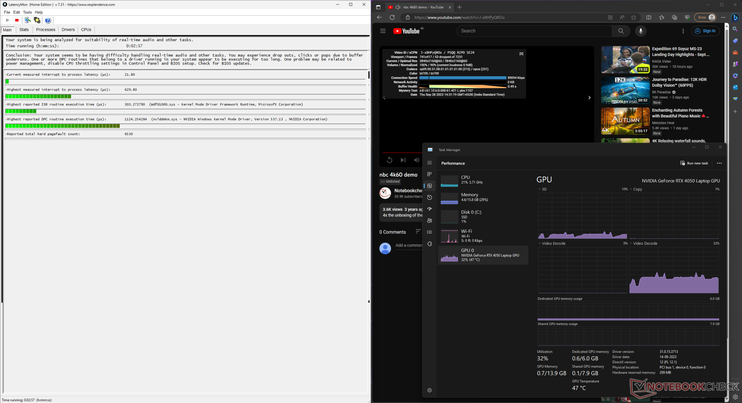Click the LatencyMon start monitoring play icon
The image size is (742, 403).
coord(7,20)
